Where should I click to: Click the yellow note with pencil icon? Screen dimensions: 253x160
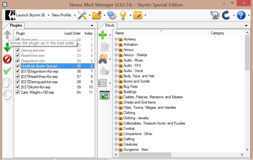tap(138, 15)
